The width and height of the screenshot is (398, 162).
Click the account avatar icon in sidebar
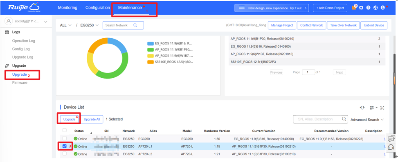pyautogui.click(x=9, y=21)
